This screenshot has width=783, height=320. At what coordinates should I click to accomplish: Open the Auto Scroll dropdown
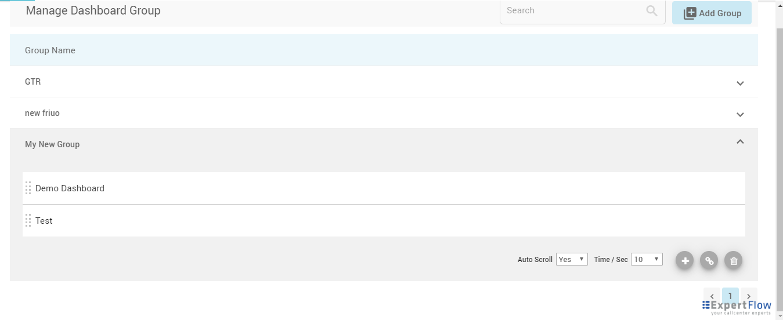tap(572, 259)
